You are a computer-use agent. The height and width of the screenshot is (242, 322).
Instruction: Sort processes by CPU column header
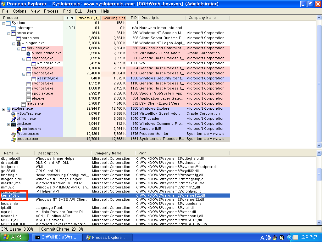point(69,18)
